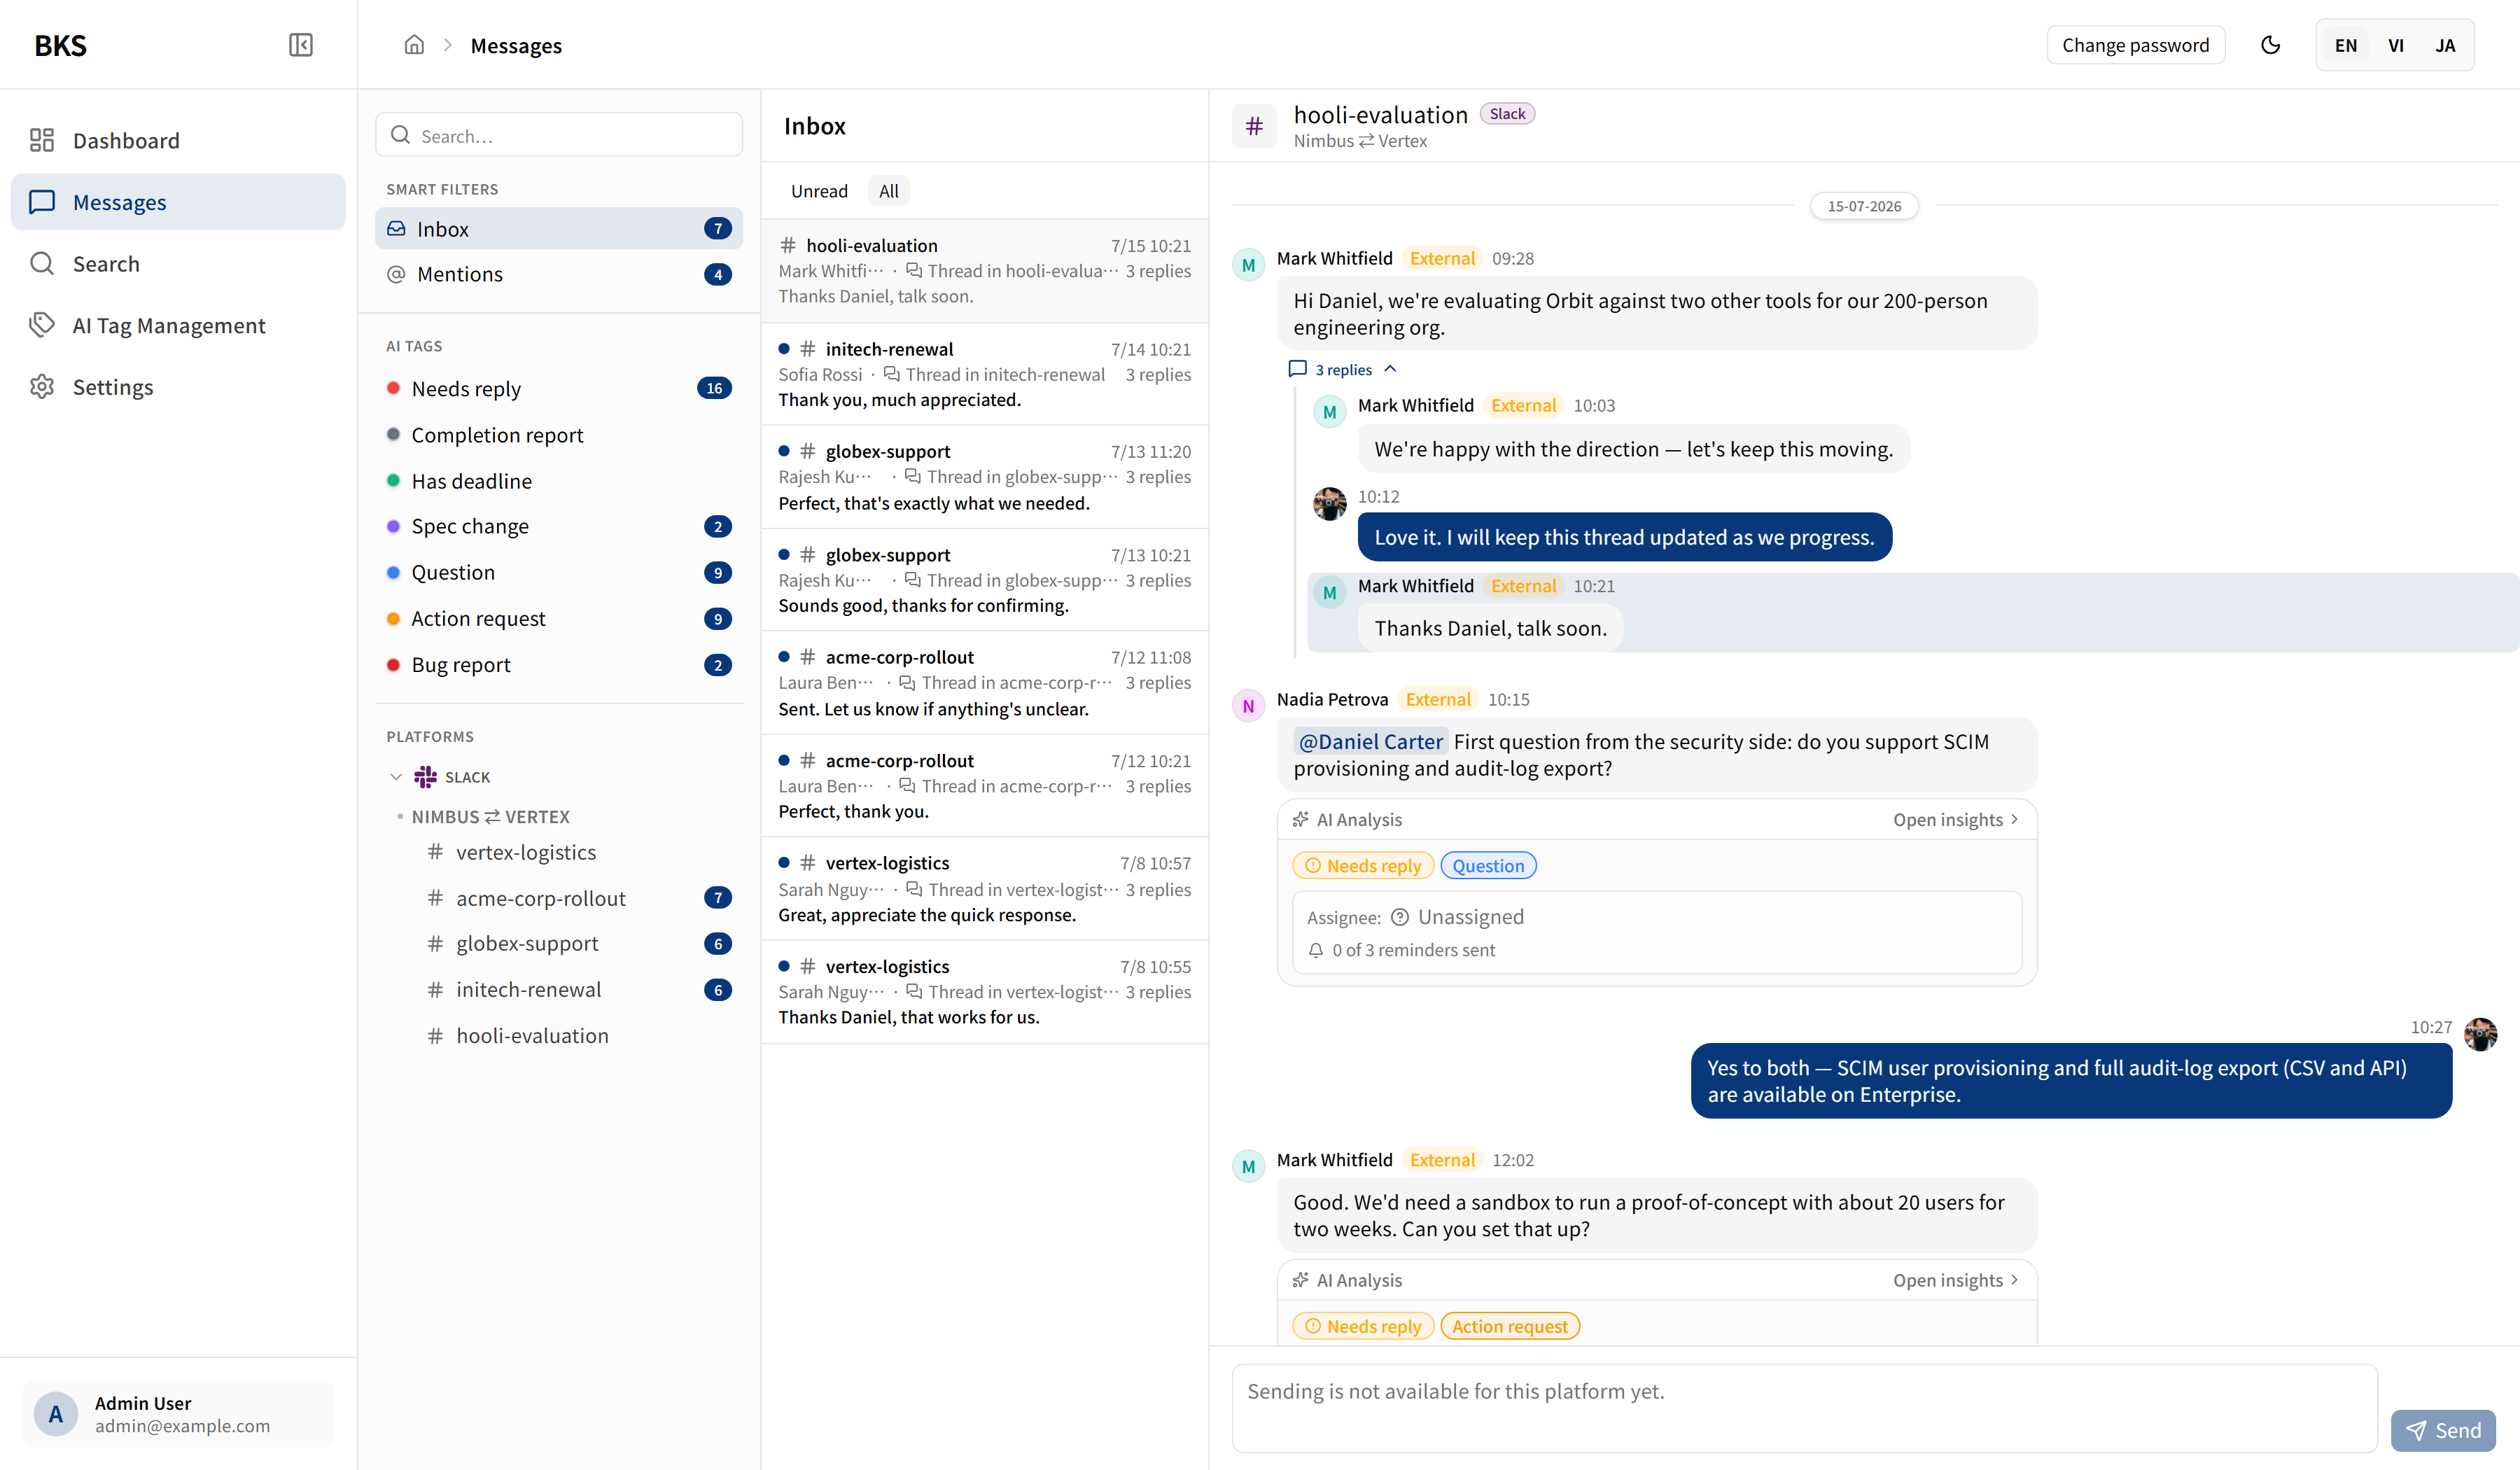
Task: Open globex-support thread from 7/13 11:20
Action: click(984, 477)
